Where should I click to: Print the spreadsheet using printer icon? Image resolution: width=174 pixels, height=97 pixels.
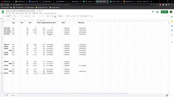pyautogui.click(x=8, y=16)
